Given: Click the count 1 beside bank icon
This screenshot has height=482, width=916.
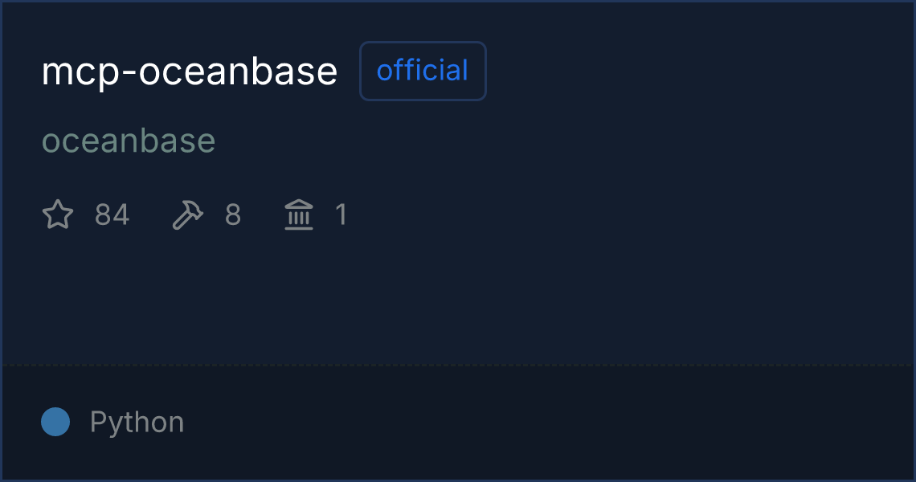Looking at the screenshot, I should point(341,215).
